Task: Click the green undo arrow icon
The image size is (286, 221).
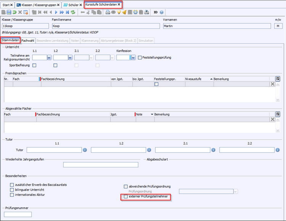Action: [14, 12]
